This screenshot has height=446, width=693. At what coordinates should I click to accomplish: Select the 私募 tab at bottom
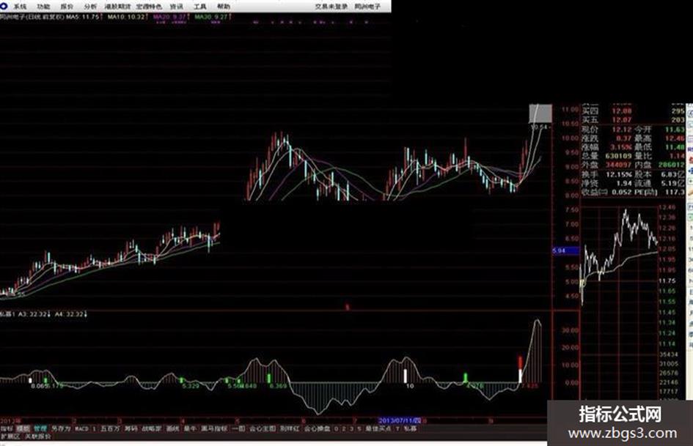coord(410,428)
